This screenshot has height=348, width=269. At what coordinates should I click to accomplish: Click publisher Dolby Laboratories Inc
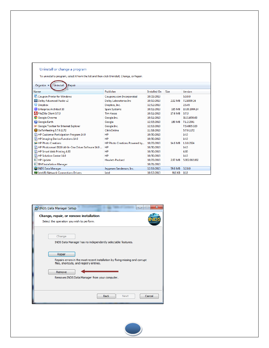point(118,101)
